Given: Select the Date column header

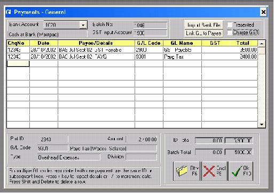Looking at the screenshot, I should point(44,43).
